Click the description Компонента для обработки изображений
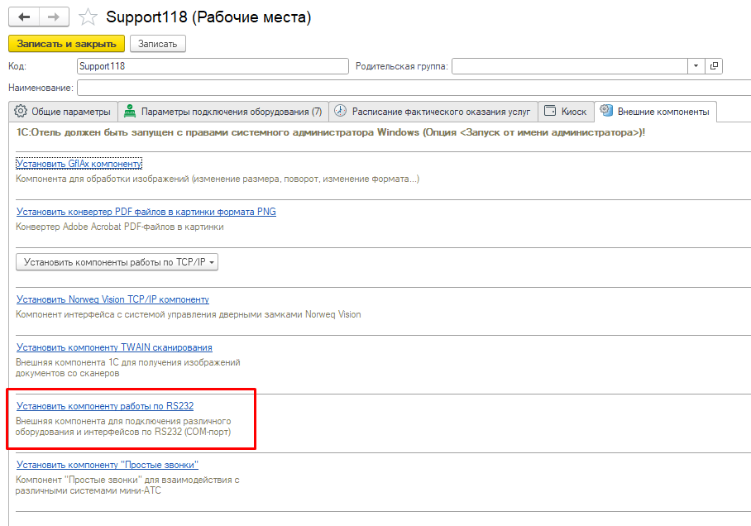 coord(218,179)
